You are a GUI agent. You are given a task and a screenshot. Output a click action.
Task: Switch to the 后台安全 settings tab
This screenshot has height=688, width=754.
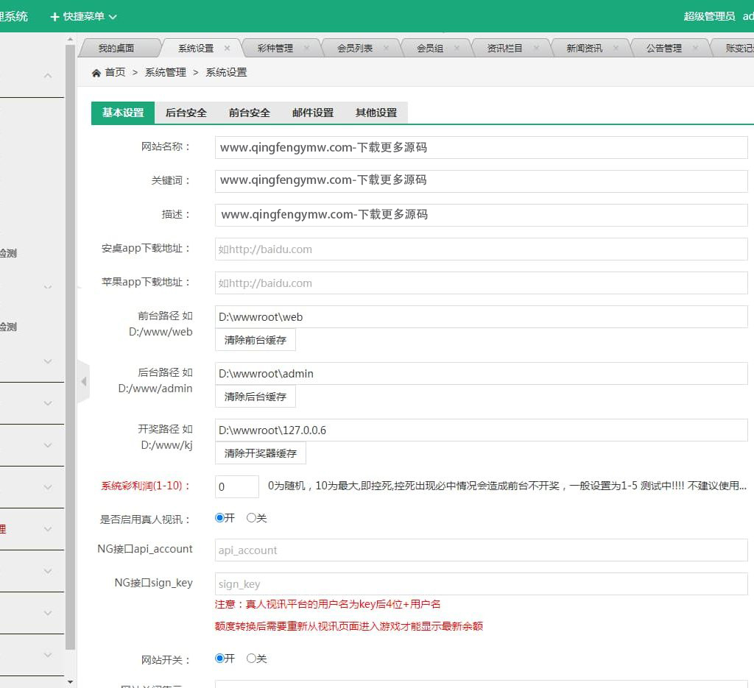pyautogui.click(x=186, y=113)
